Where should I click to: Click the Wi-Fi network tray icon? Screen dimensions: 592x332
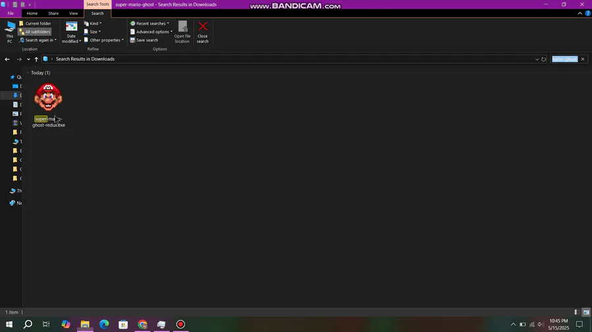(x=532, y=324)
